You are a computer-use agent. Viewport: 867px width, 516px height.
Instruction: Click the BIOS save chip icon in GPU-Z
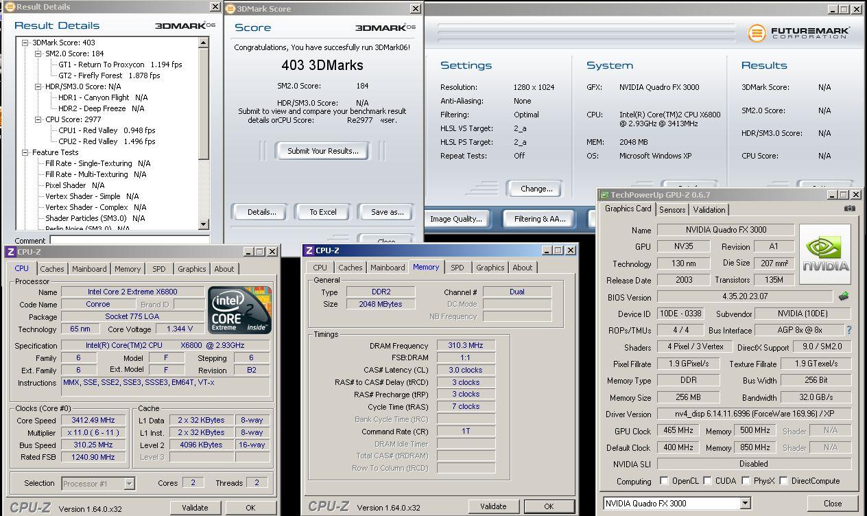pyautogui.click(x=844, y=296)
